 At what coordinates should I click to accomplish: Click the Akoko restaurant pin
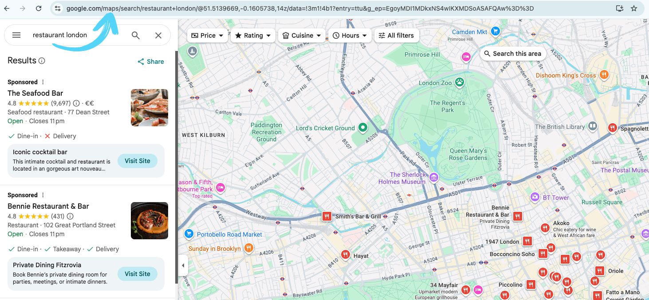pos(545,228)
